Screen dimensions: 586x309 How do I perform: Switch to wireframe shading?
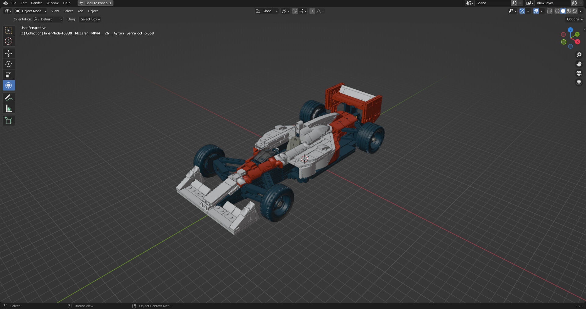557,11
